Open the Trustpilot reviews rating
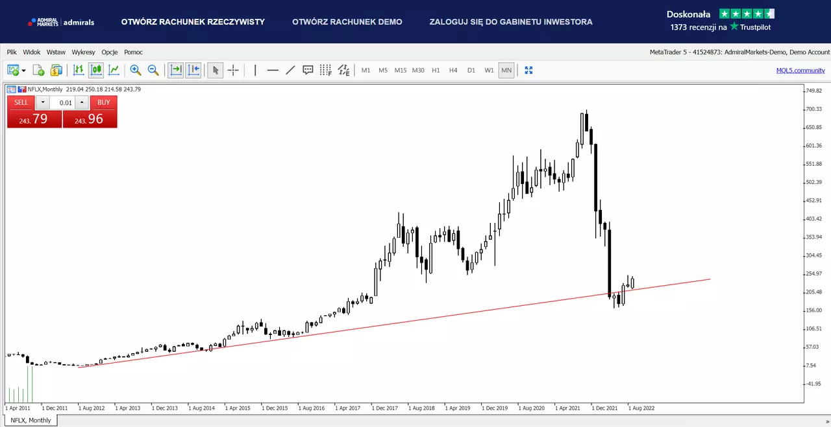Image resolution: width=831 pixels, height=427 pixels. [721, 20]
